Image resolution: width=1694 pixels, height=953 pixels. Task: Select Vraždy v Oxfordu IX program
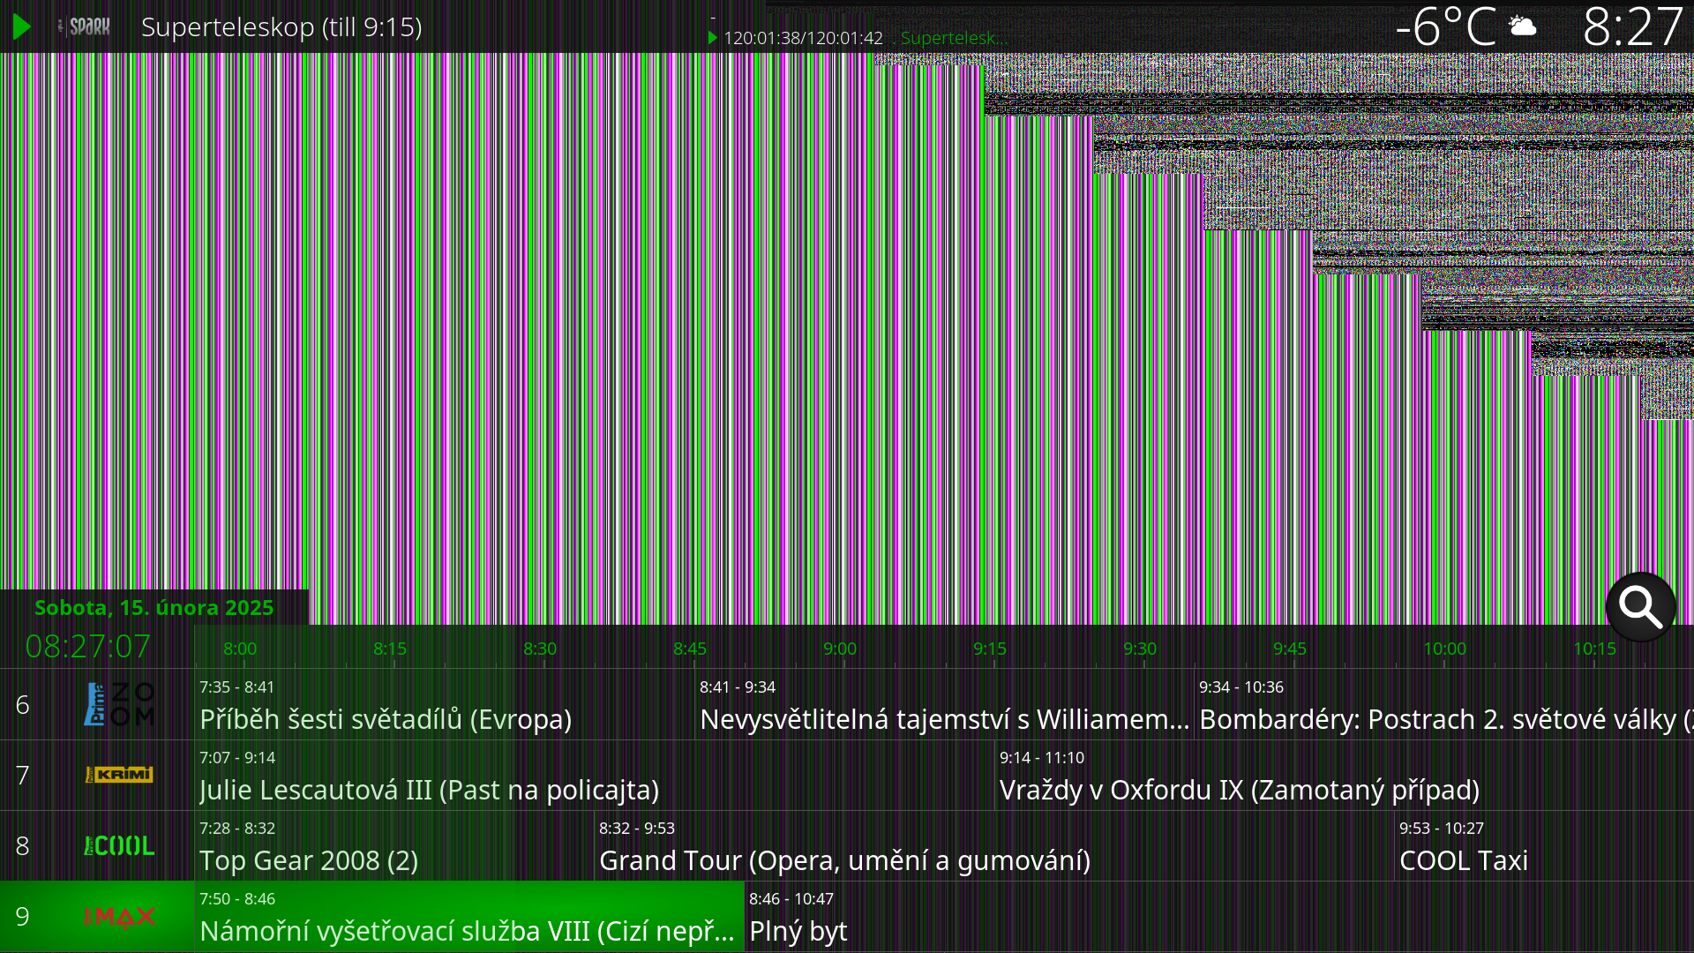pyautogui.click(x=1239, y=789)
